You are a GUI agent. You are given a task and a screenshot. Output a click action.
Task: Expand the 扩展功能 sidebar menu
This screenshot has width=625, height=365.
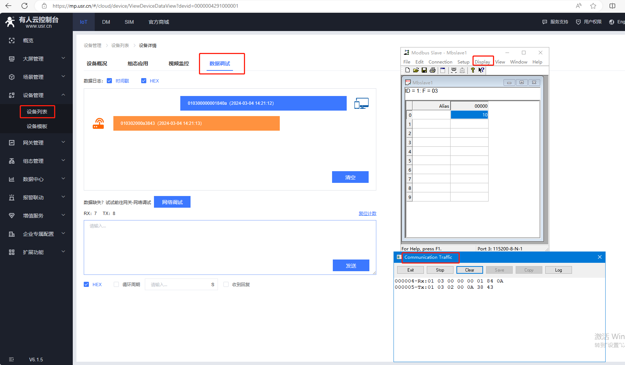[63, 252]
